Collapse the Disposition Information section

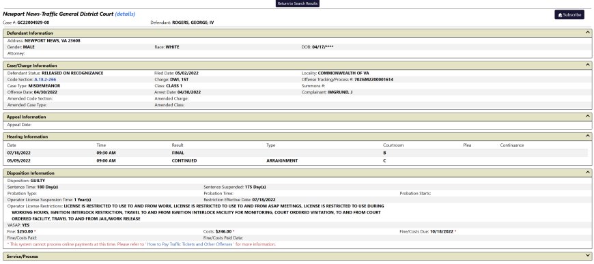click(588, 173)
